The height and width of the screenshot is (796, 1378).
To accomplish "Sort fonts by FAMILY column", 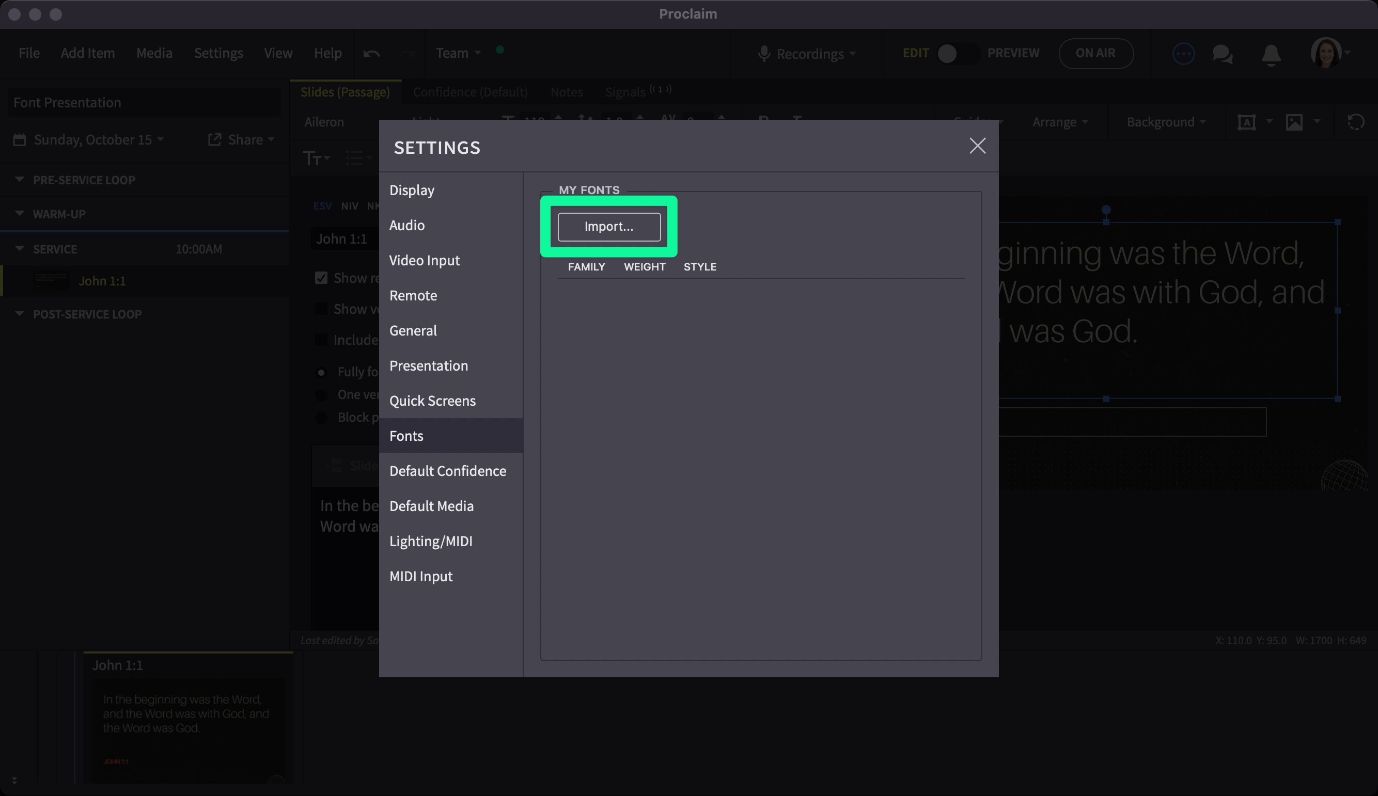I will pos(586,267).
